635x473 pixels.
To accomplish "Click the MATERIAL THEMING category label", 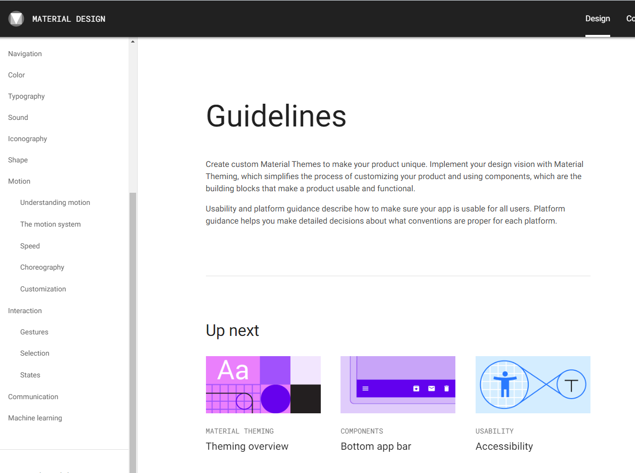I will pyautogui.click(x=239, y=431).
